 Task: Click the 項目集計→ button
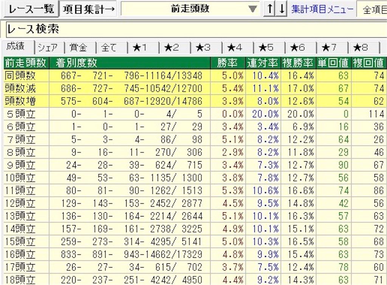pyautogui.click(x=88, y=9)
